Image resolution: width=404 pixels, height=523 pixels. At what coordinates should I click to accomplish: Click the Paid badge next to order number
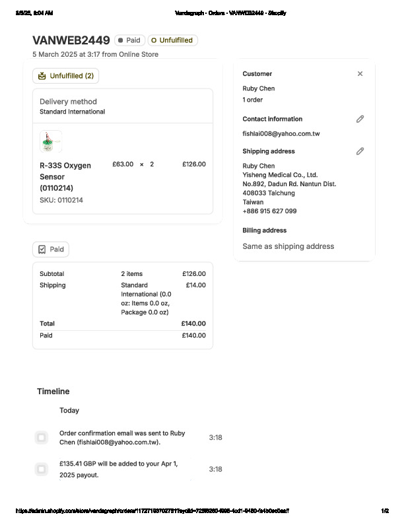click(x=129, y=40)
